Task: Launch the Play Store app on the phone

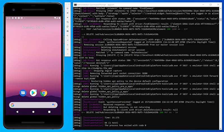Action: pyautogui.click(x=33, y=93)
